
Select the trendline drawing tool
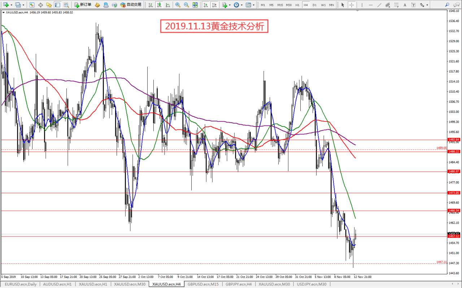[379, 5]
